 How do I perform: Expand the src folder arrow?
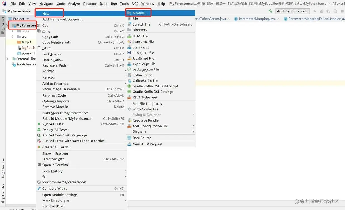pos(13,37)
